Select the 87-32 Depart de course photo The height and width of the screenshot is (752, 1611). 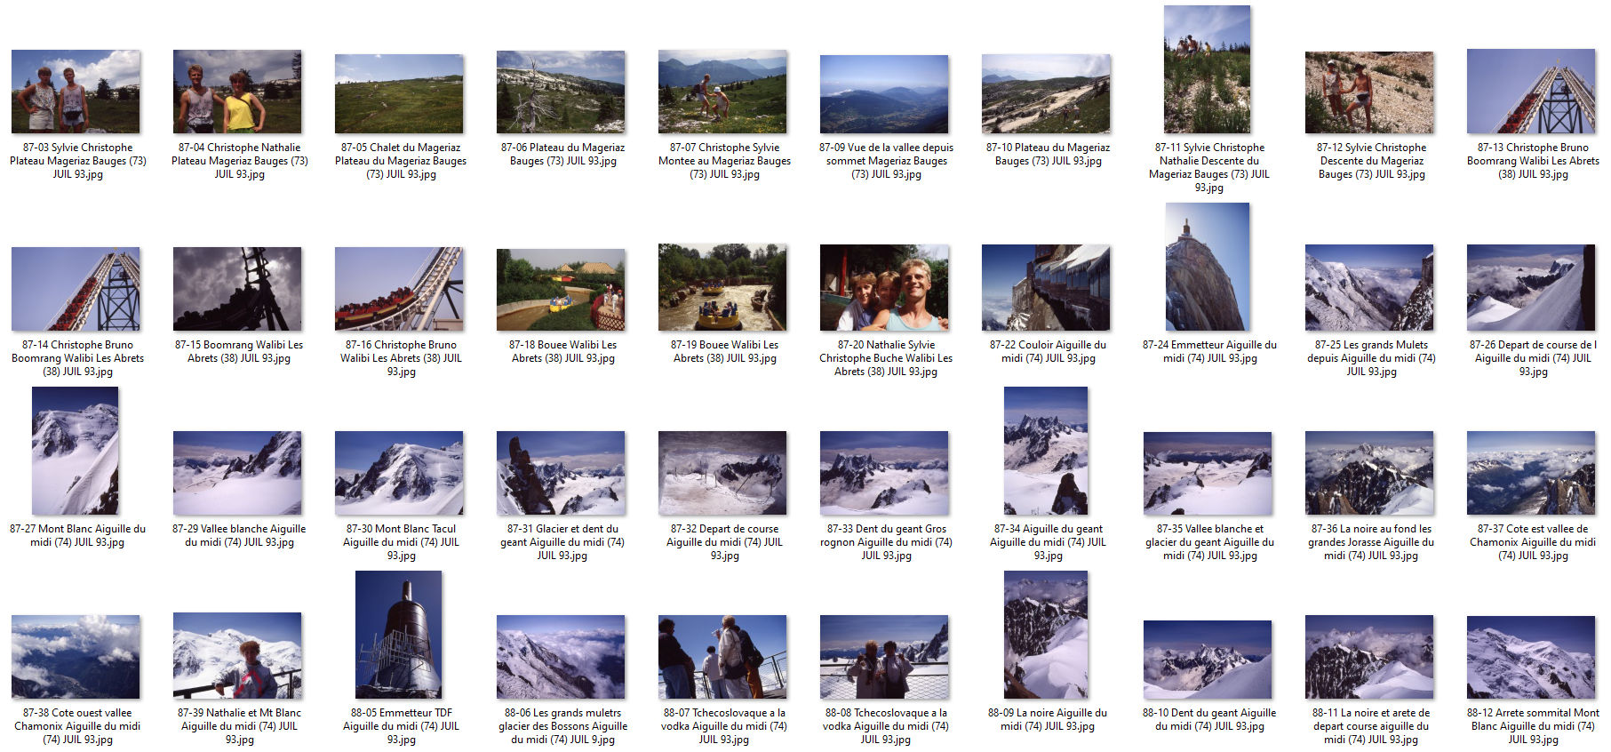[x=722, y=473]
